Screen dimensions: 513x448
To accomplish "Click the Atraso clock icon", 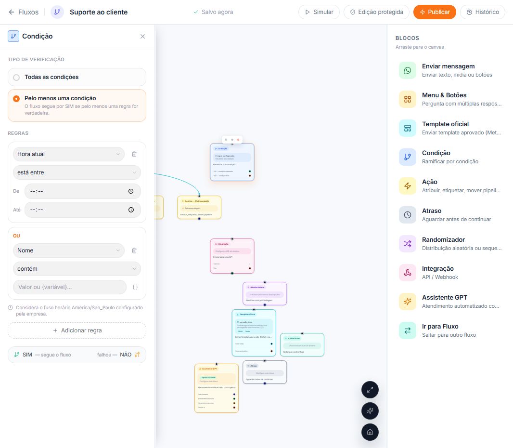I will click(407, 215).
